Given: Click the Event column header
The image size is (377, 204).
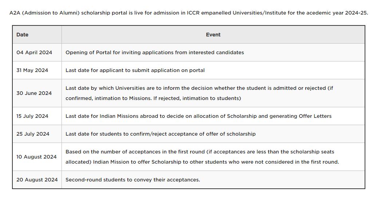Looking at the screenshot, I should tap(213, 35).
